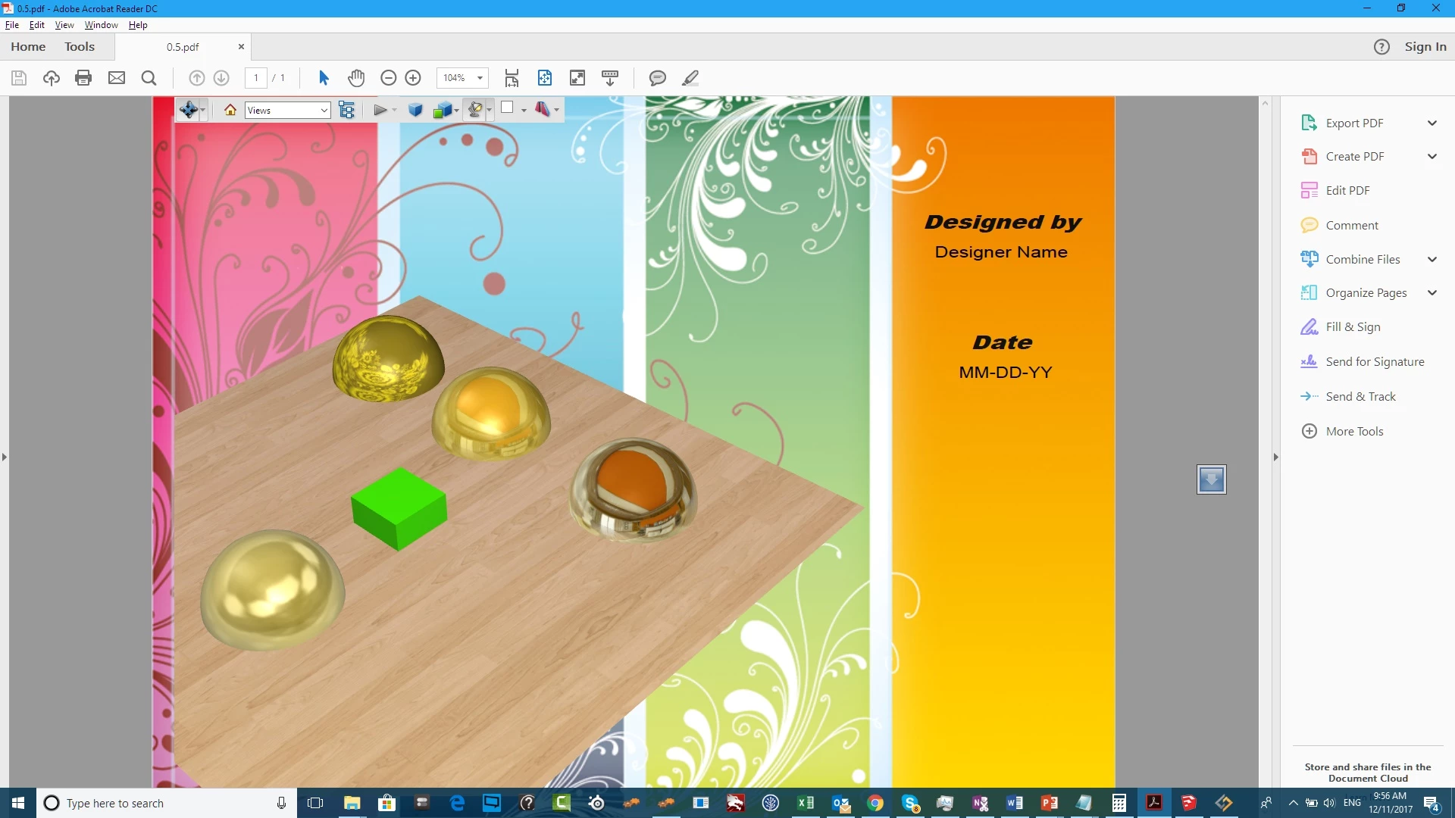Toggle the 3D model tree
1455x818 pixels.
click(347, 111)
